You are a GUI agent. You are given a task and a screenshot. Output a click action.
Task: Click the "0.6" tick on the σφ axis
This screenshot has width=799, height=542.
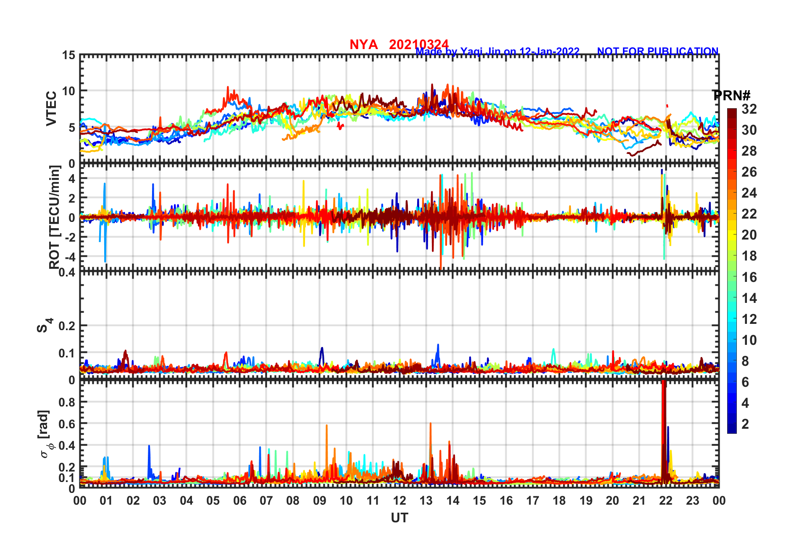pos(67,424)
